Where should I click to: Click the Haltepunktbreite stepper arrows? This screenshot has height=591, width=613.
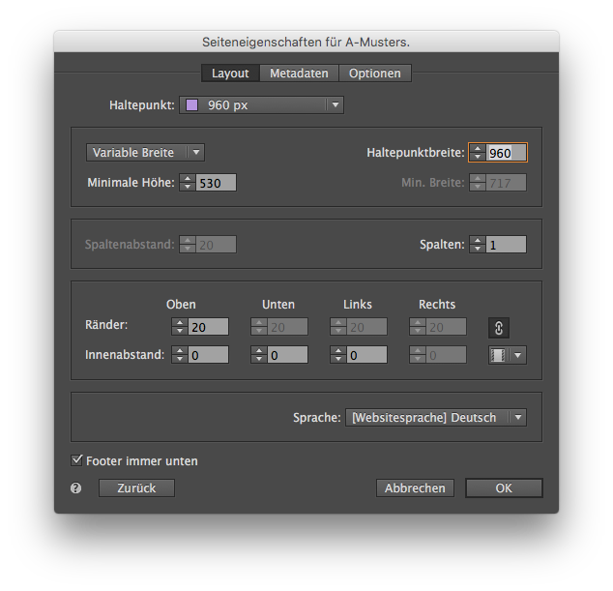click(x=478, y=153)
